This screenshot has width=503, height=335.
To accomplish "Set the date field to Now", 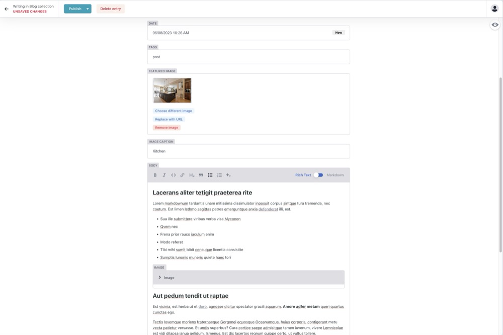I will pos(339,32).
